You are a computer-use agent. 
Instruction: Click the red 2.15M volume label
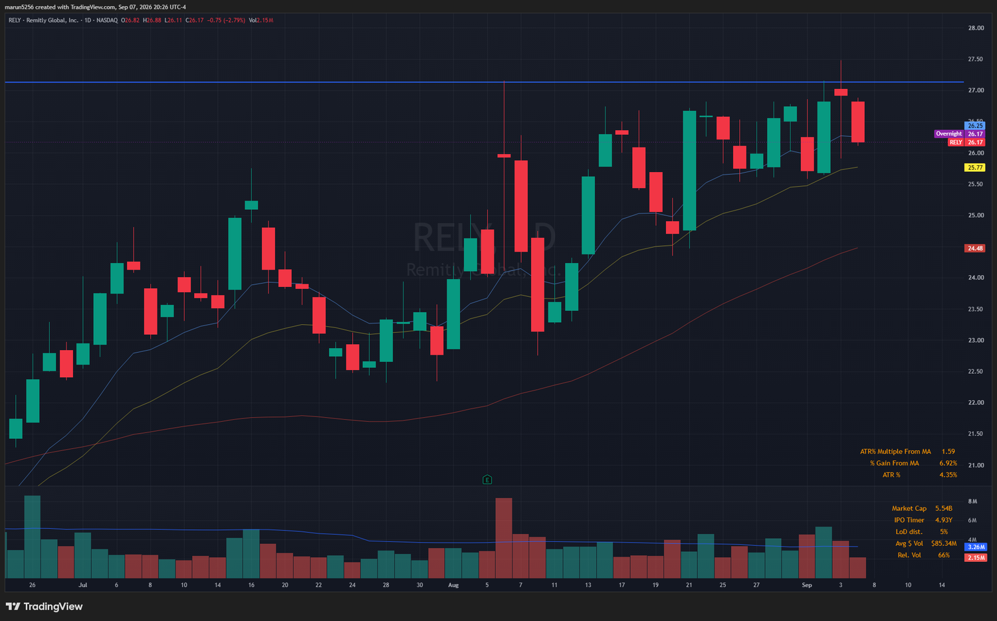pos(976,558)
